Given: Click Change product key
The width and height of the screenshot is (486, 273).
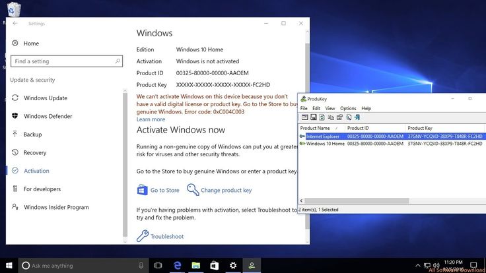Looking at the screenshot, I should pyautogui.click(x=219, y=190).
